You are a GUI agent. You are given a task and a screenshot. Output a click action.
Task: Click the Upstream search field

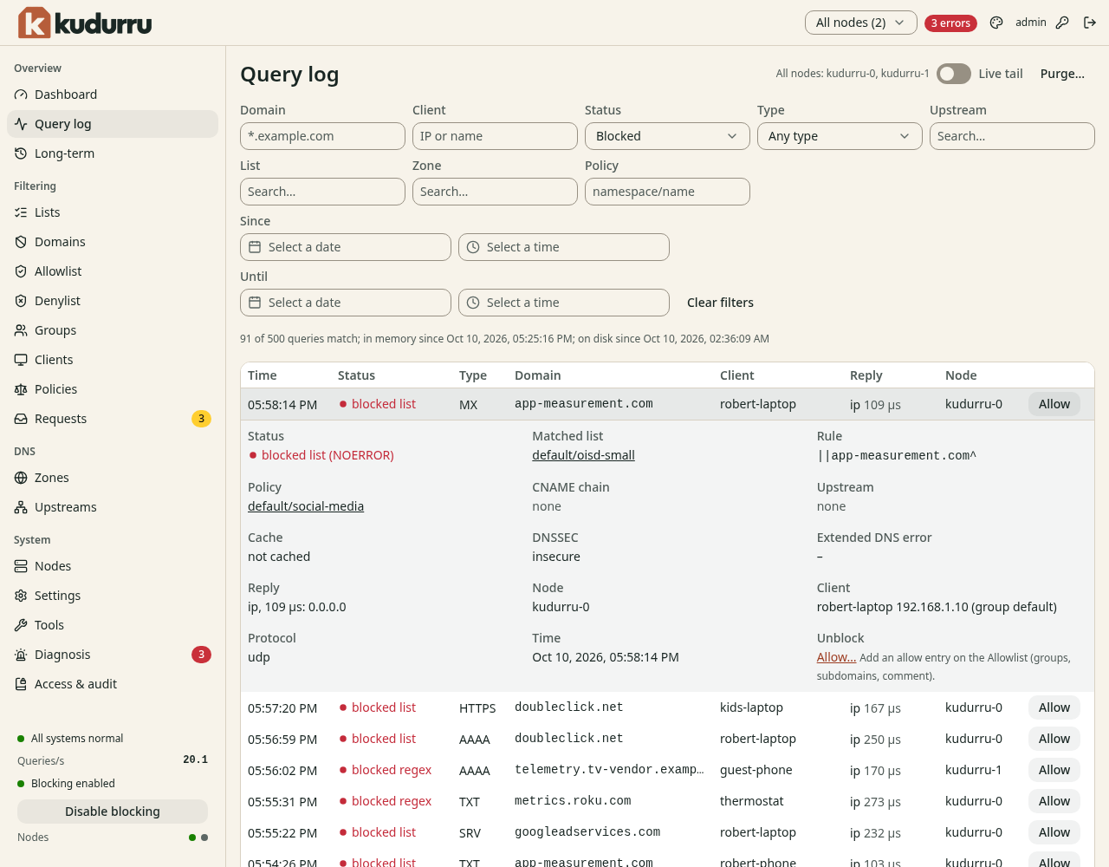click(x=1012, y=136)
